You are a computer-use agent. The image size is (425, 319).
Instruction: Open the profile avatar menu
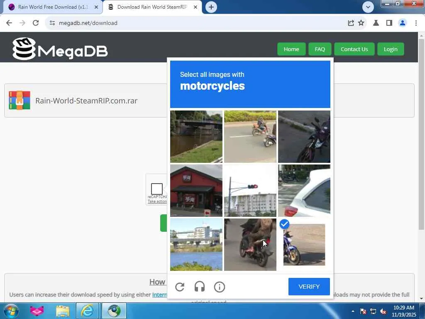click(x=403, y=23)
